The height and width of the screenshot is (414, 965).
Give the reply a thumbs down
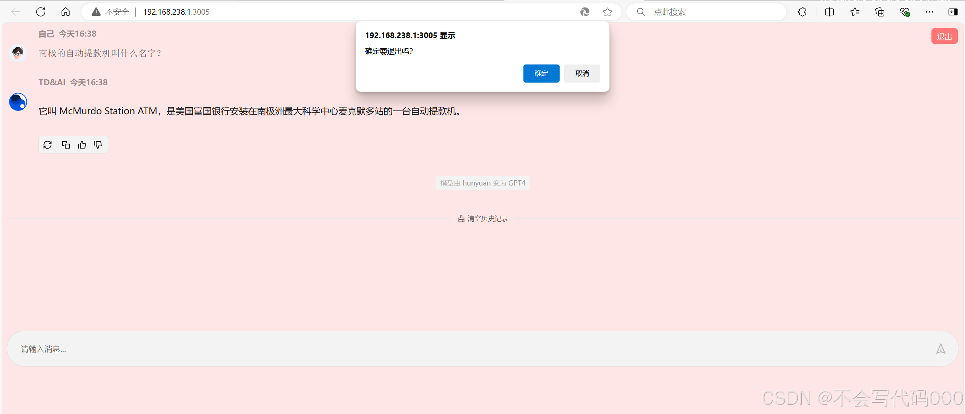[x=98, y=145]
